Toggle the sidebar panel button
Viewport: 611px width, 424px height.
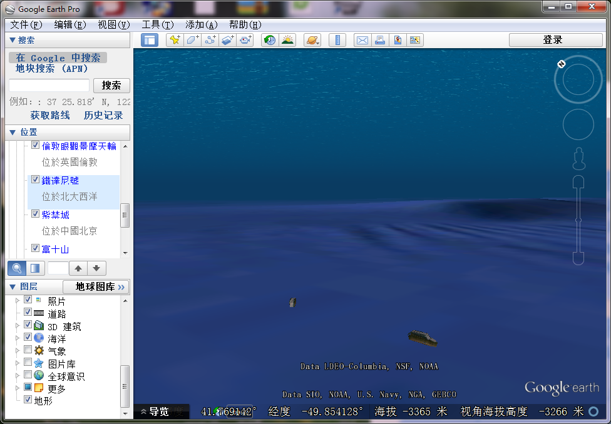pos(150,40)
